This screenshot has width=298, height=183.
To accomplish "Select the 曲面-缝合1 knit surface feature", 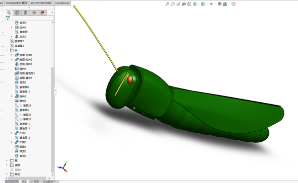I will (x=23, y=78).
